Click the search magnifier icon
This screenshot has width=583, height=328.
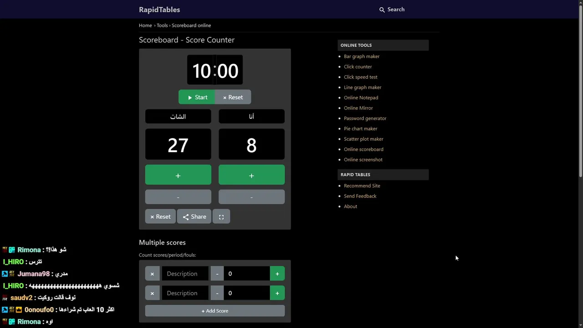coord(382,10)
